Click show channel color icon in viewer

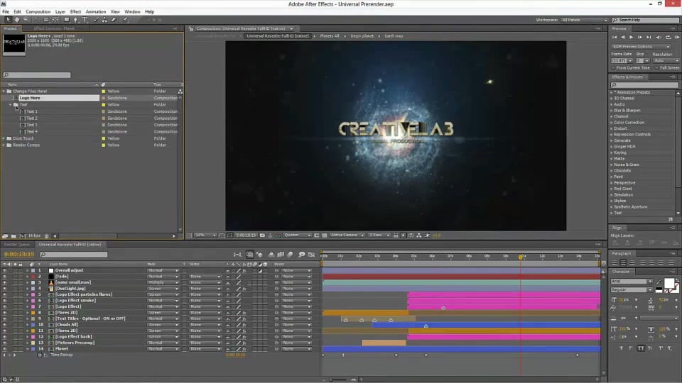(278, 235)
